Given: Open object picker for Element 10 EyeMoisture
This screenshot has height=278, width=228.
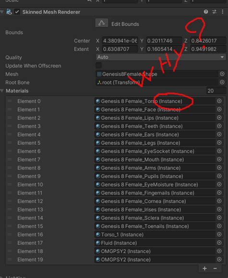Looking at the screenshot, I should tap(219, 184).
